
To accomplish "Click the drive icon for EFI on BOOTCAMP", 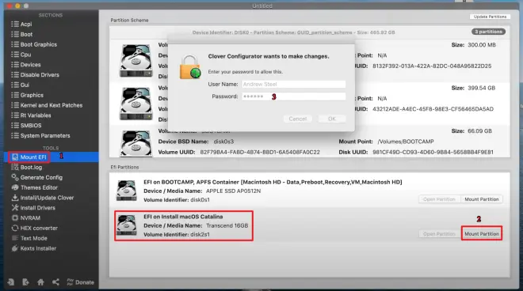I will (x=126, y=191).
